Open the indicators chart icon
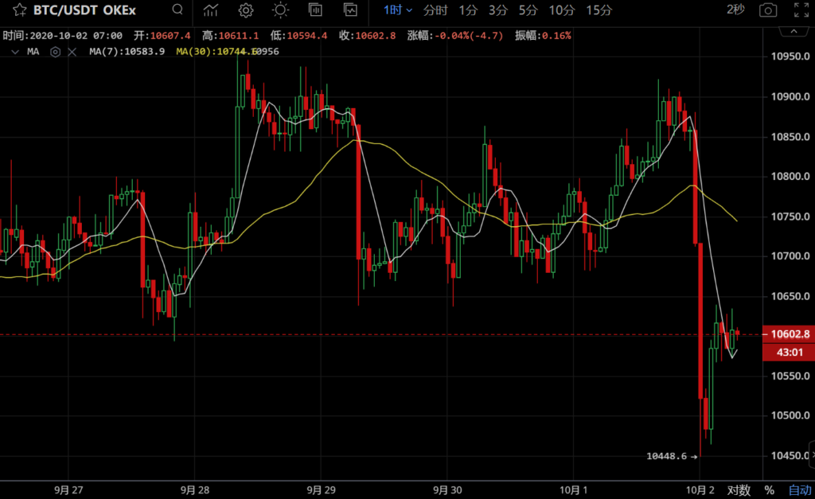Image resolution: width=815 pixels, height=499 pixels. [x=210, y=10]
